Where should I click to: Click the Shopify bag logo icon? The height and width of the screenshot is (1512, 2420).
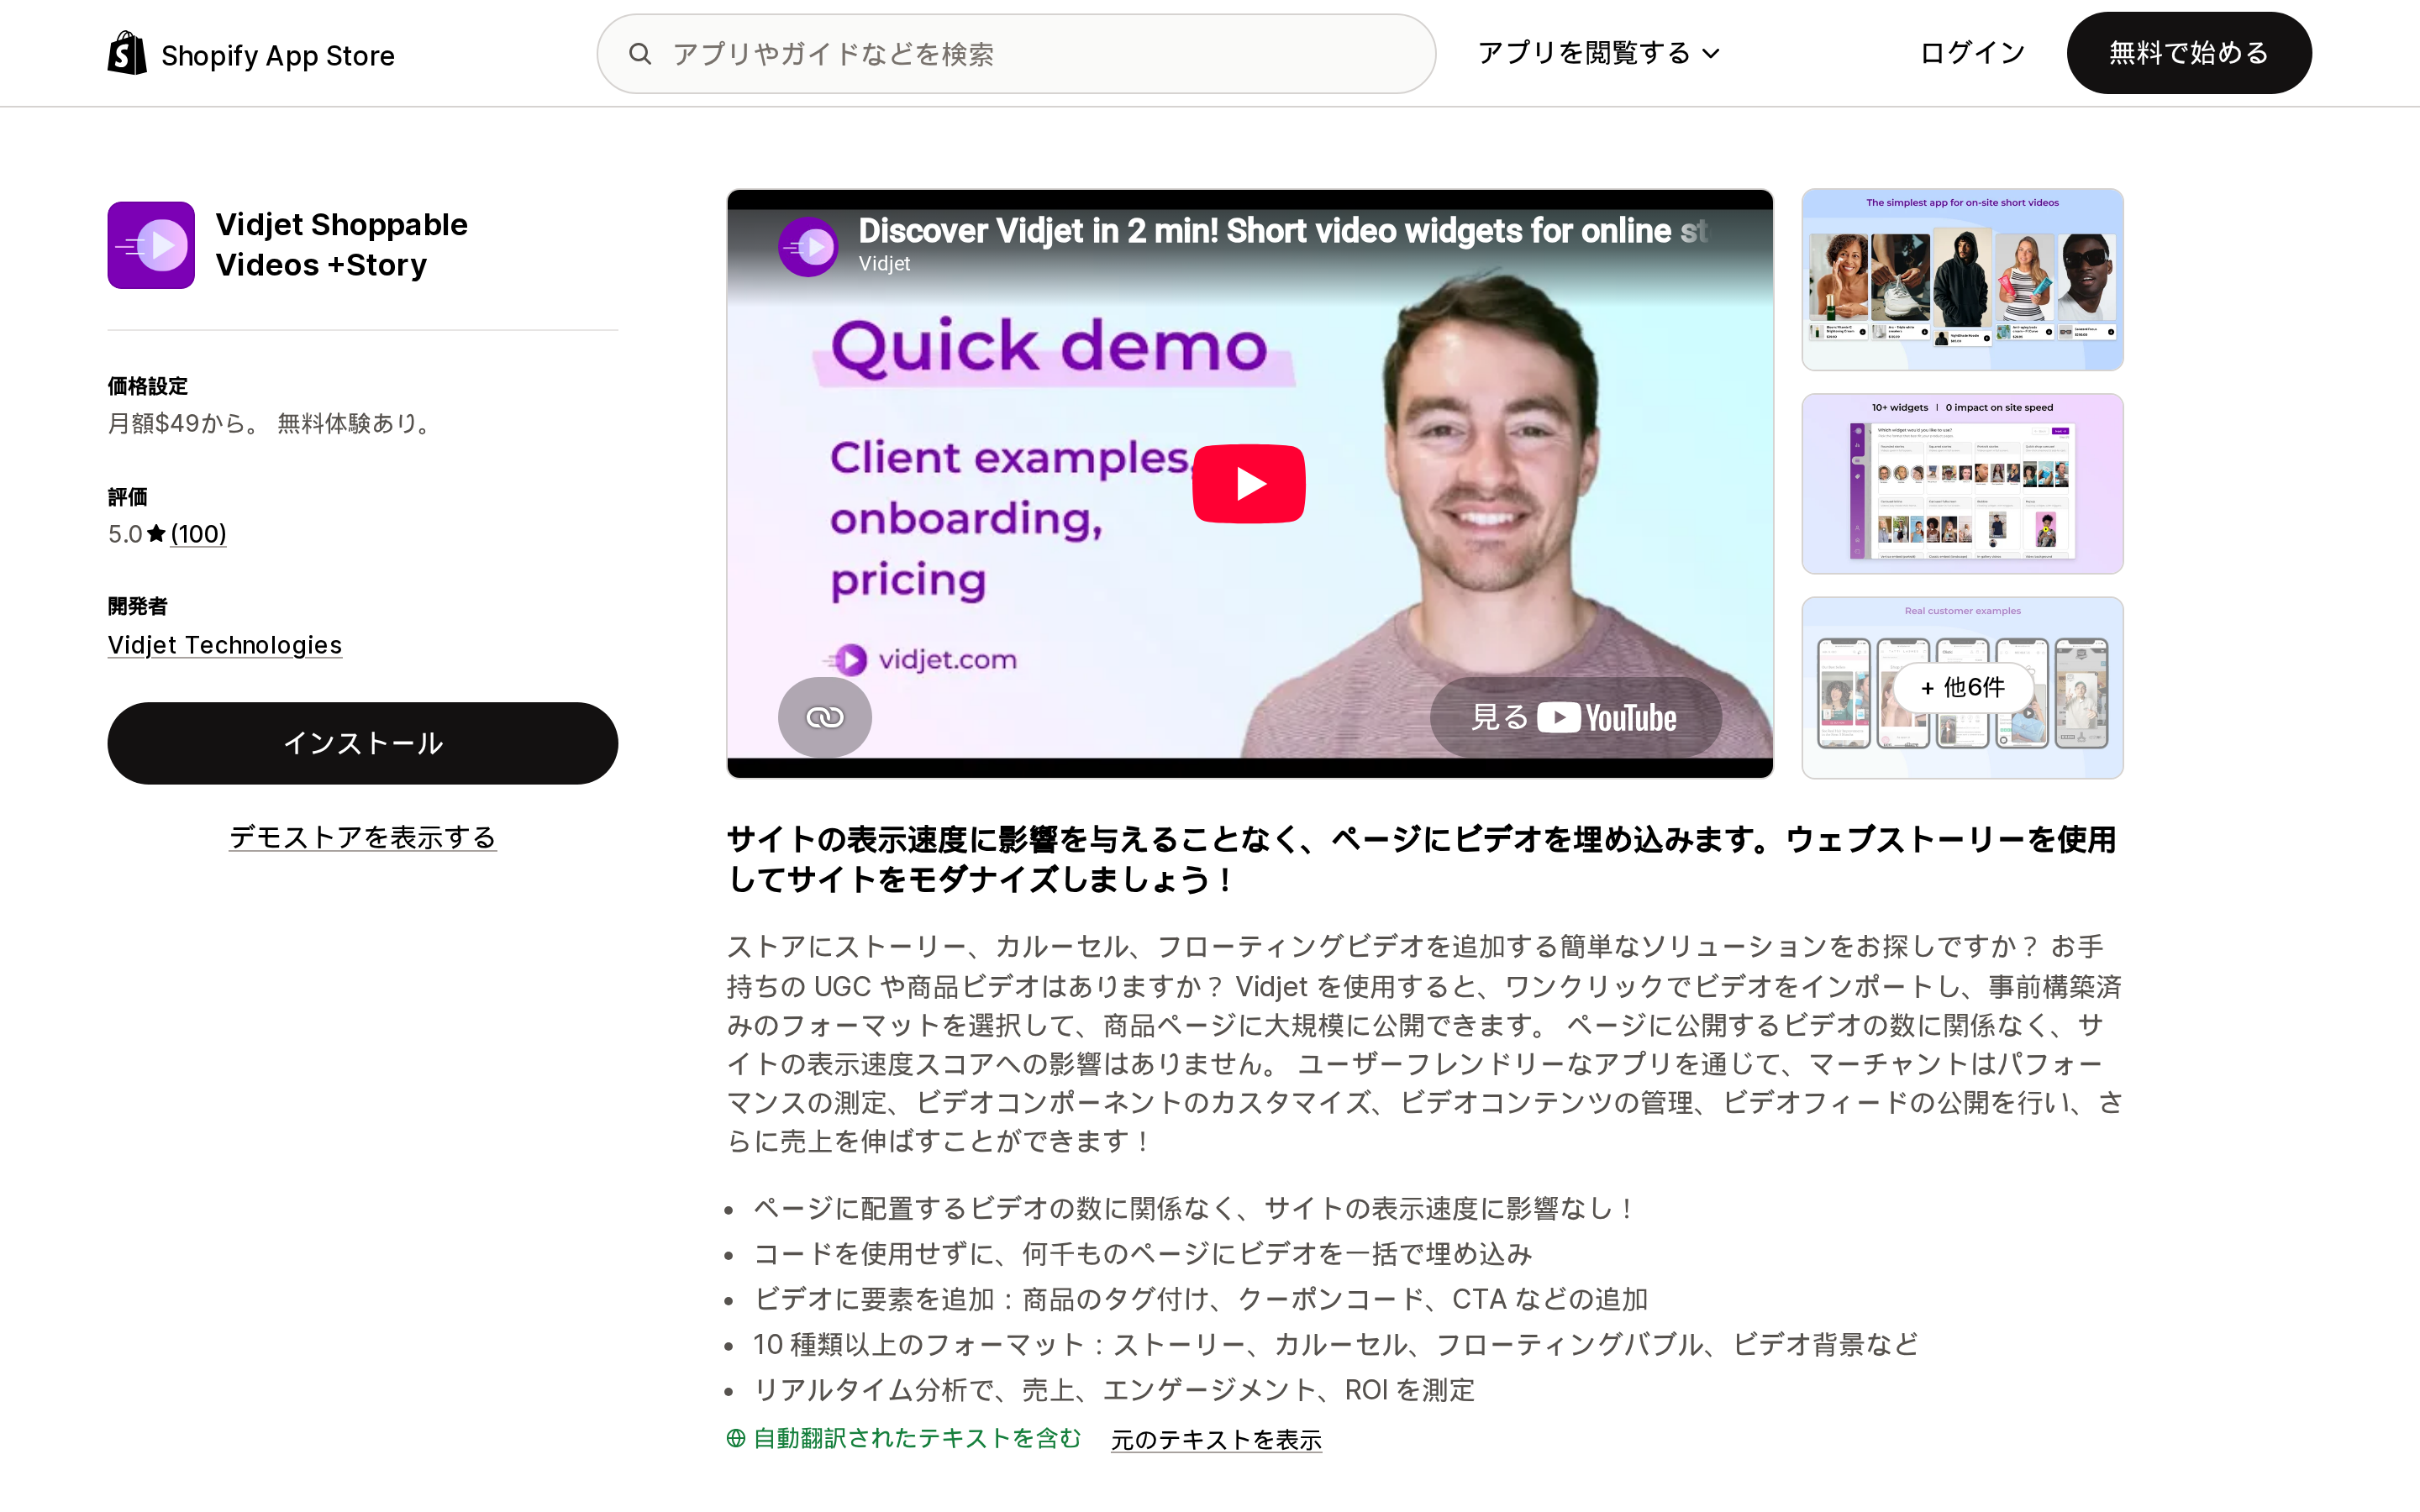coord(127,53)
